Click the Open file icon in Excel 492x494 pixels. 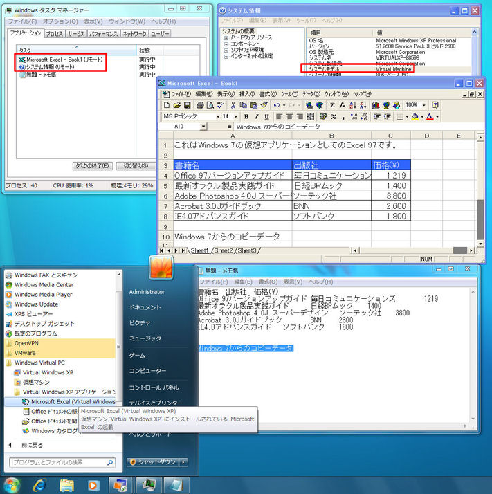177,105
